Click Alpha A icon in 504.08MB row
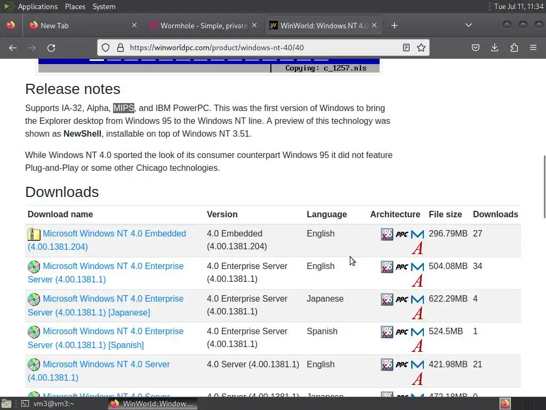Viewport: 546px width, 410px height. (x=417, y=281)
